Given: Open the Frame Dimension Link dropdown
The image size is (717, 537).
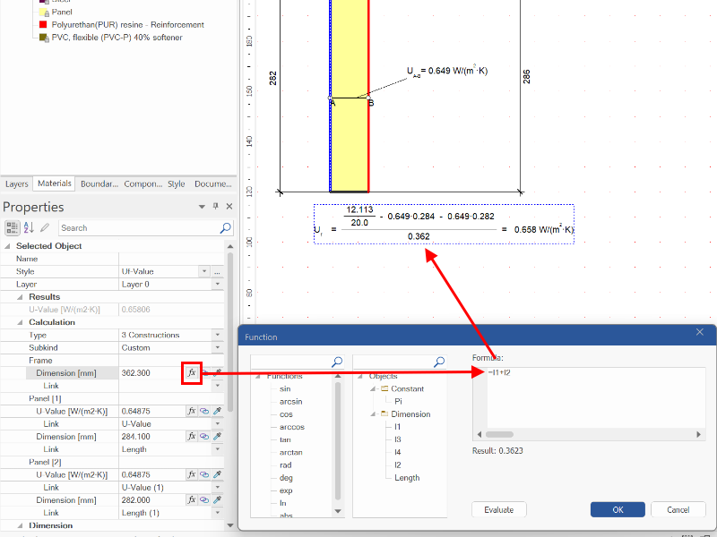Looking at the screenshot, I should [218, 386].
